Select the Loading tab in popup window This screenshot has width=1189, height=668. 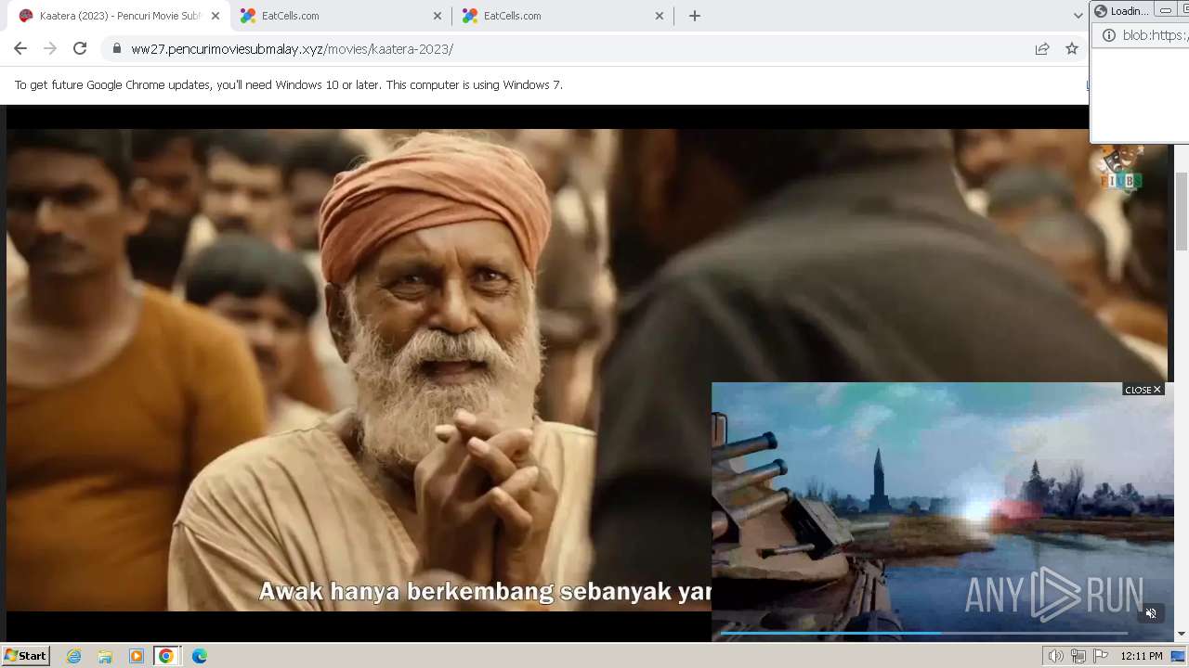click(1122, 11)
